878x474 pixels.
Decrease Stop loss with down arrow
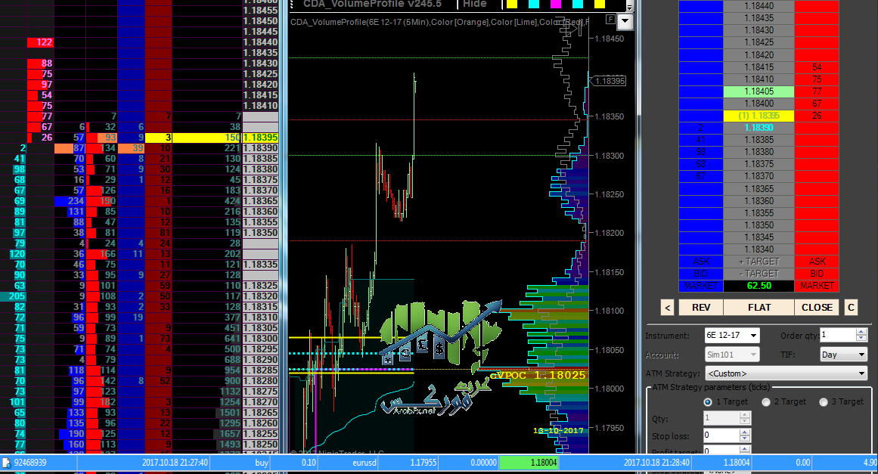(x=745, y=438)
